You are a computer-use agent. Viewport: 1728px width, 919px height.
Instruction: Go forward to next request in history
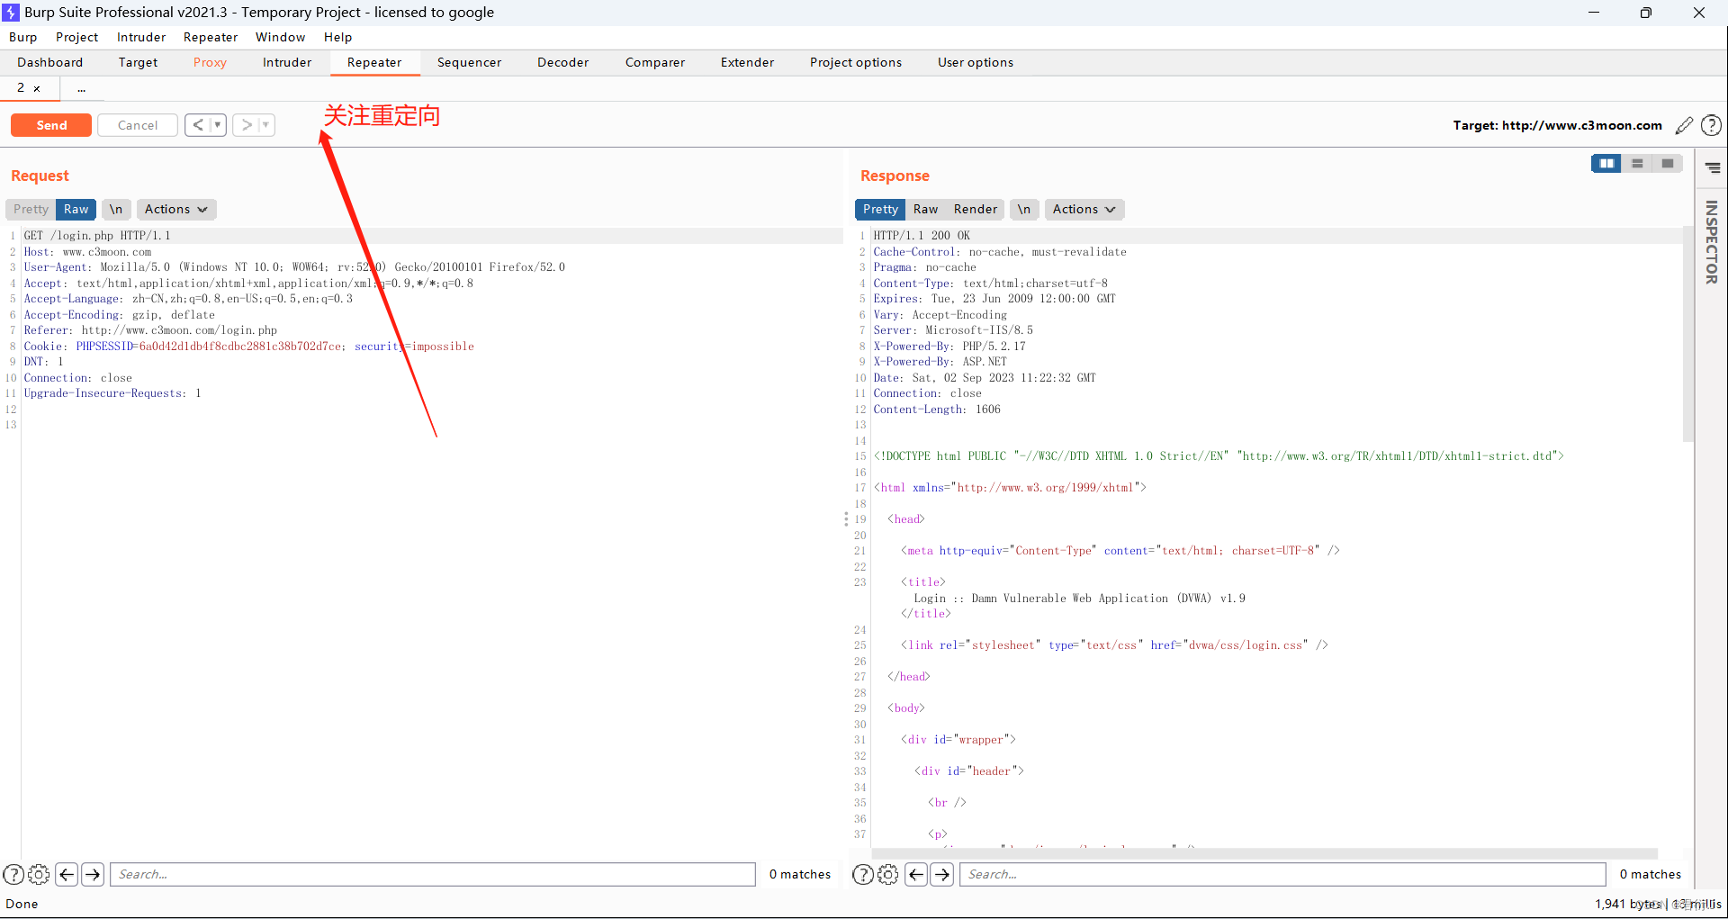246,125
